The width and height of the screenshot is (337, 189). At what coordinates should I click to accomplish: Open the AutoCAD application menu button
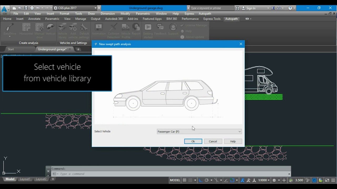pyautogui.click(x=4, y=10)
